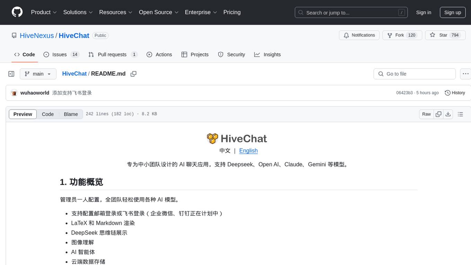Open the Insights tab
Screen dimensions: 471x265
(267, 54)
